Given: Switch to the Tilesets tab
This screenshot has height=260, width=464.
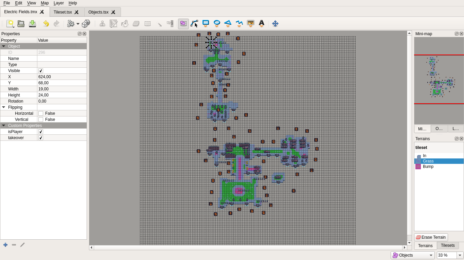Looking at the screenshot, I should (x=448, y=245).
